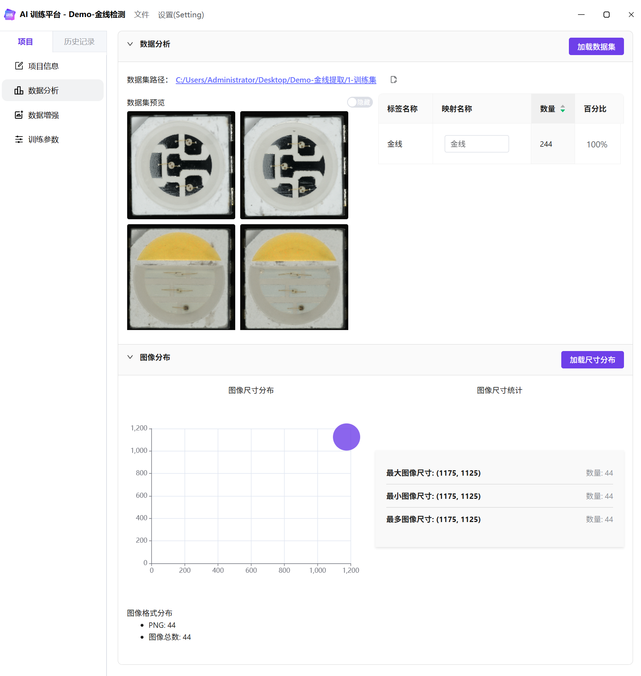
Task: Switch to the 项目 tab
Action: point(25,42)
